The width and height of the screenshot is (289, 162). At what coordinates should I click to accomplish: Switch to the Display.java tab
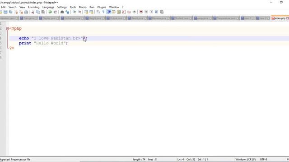pos(49,18)
